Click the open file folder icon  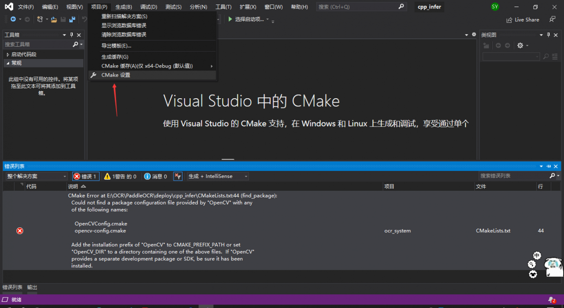point(54,19)
